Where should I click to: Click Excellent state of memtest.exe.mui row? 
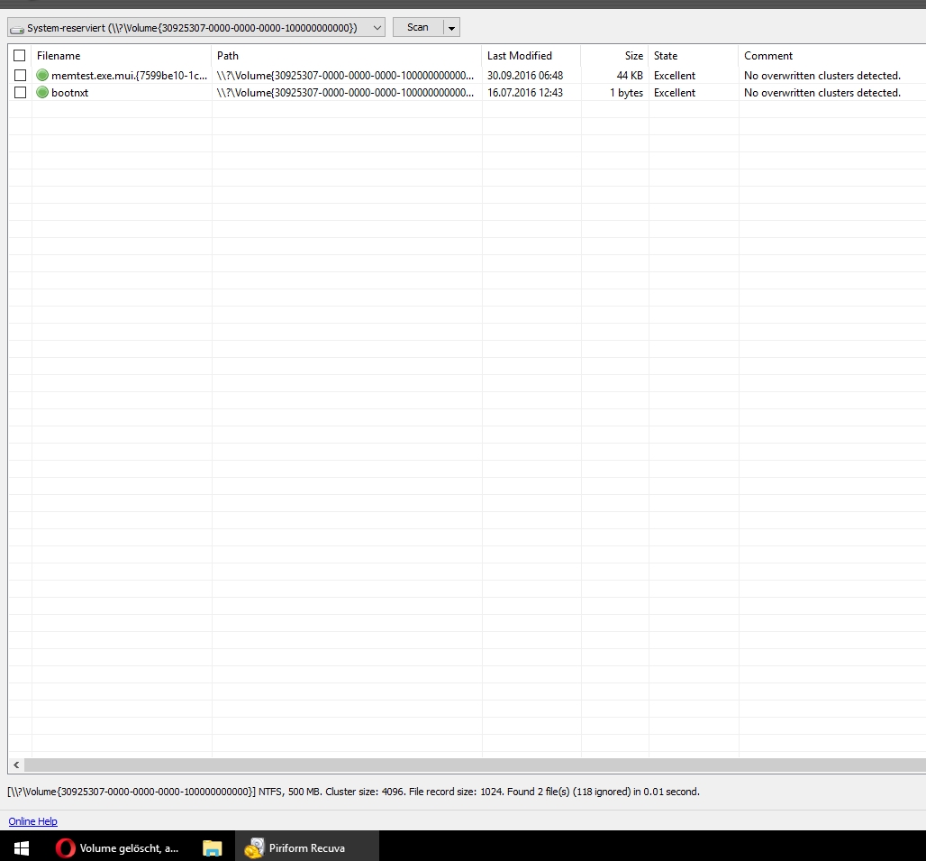pyautogui.click(x=675, y=75)
